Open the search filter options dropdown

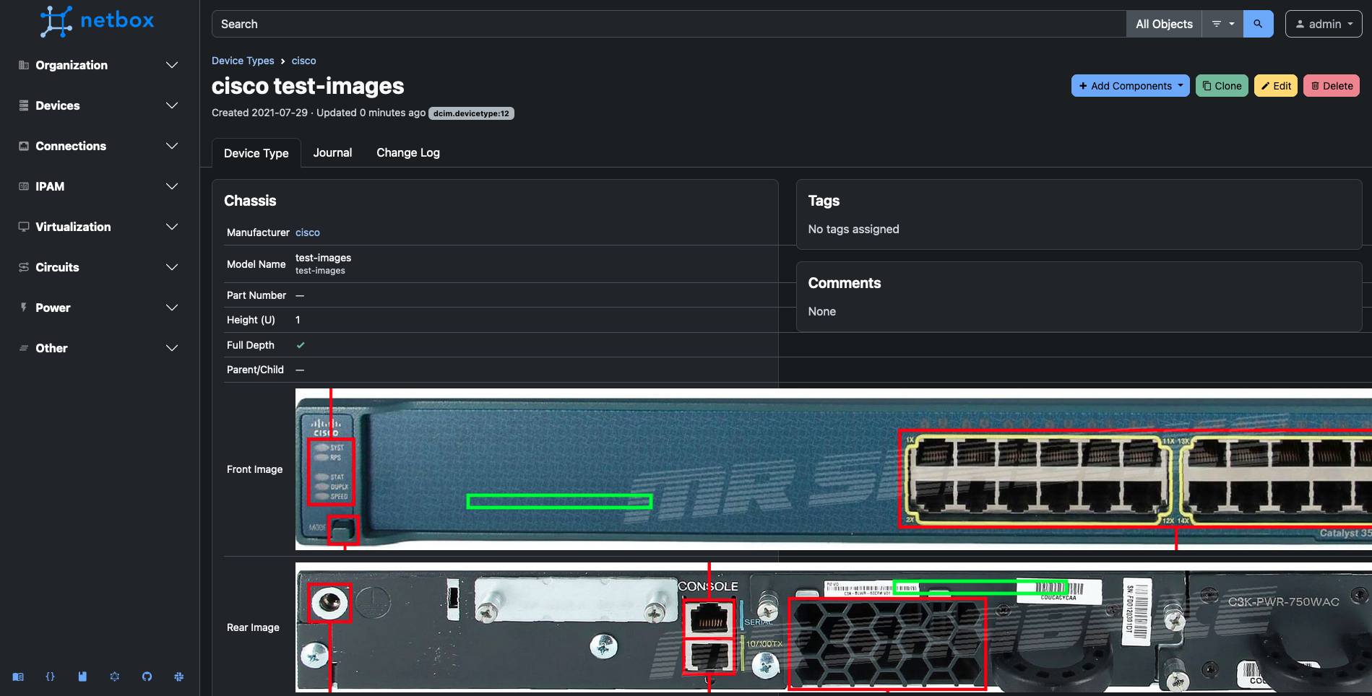click(1222, 24)
